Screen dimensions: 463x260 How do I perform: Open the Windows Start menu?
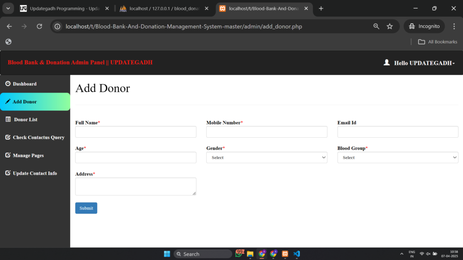(x=167, y=254)
